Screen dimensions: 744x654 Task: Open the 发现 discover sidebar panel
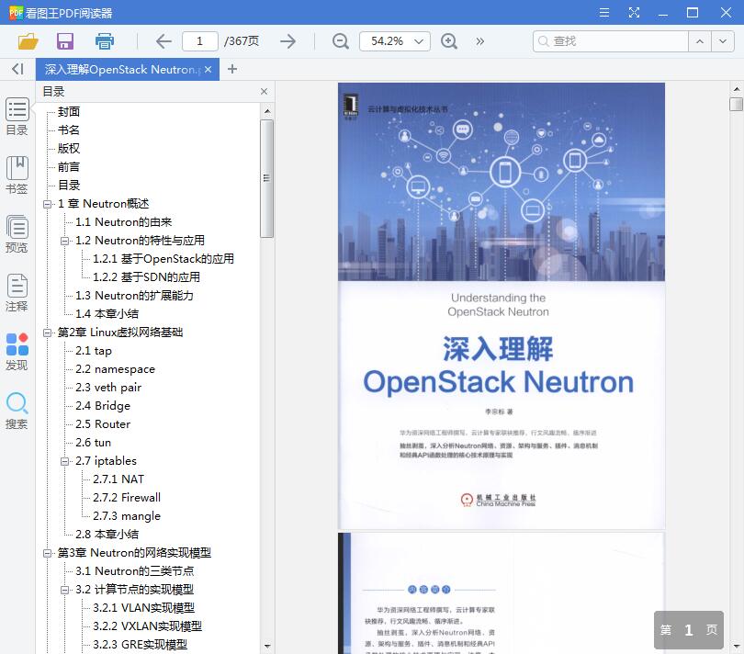pyautogui.click(x=17, y=352)
